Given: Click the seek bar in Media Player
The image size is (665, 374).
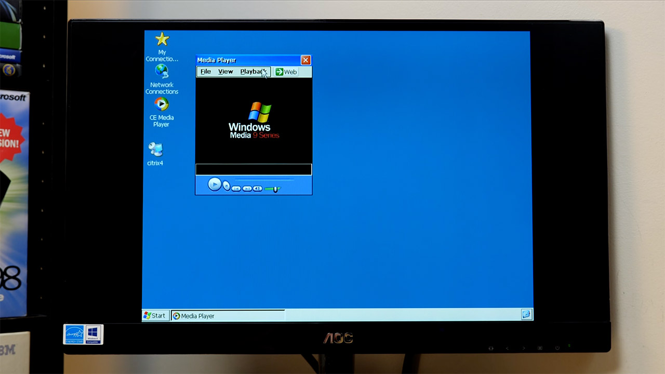Looking at the screenshot, I should (x=264, y=180).
